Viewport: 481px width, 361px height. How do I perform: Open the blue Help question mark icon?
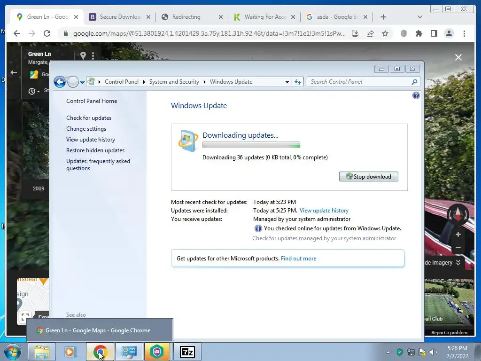pos(416,95)
